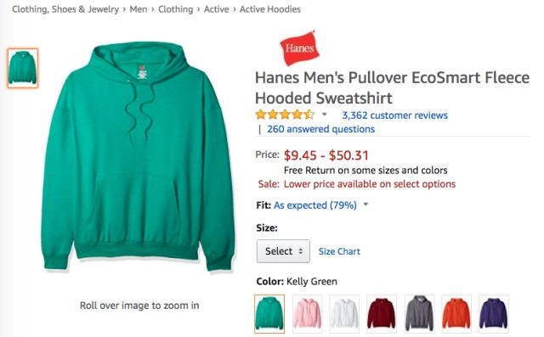The image size is (544, 337).
Task: Click the Hanes brand logo
Action: (299, 48)
